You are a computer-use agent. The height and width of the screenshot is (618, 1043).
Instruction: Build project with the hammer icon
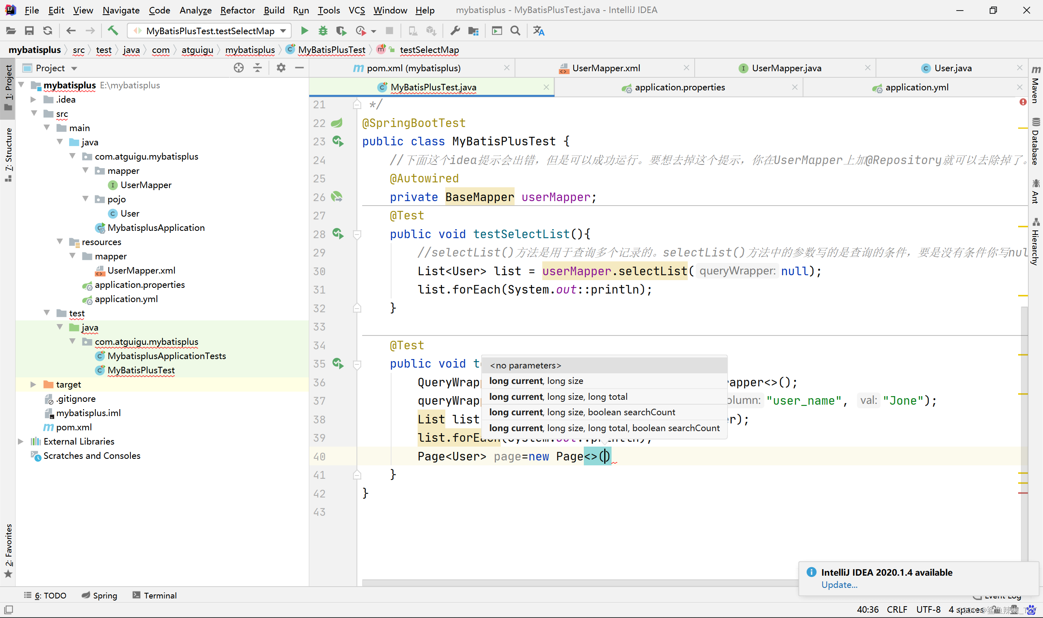[x=113, y=31]
